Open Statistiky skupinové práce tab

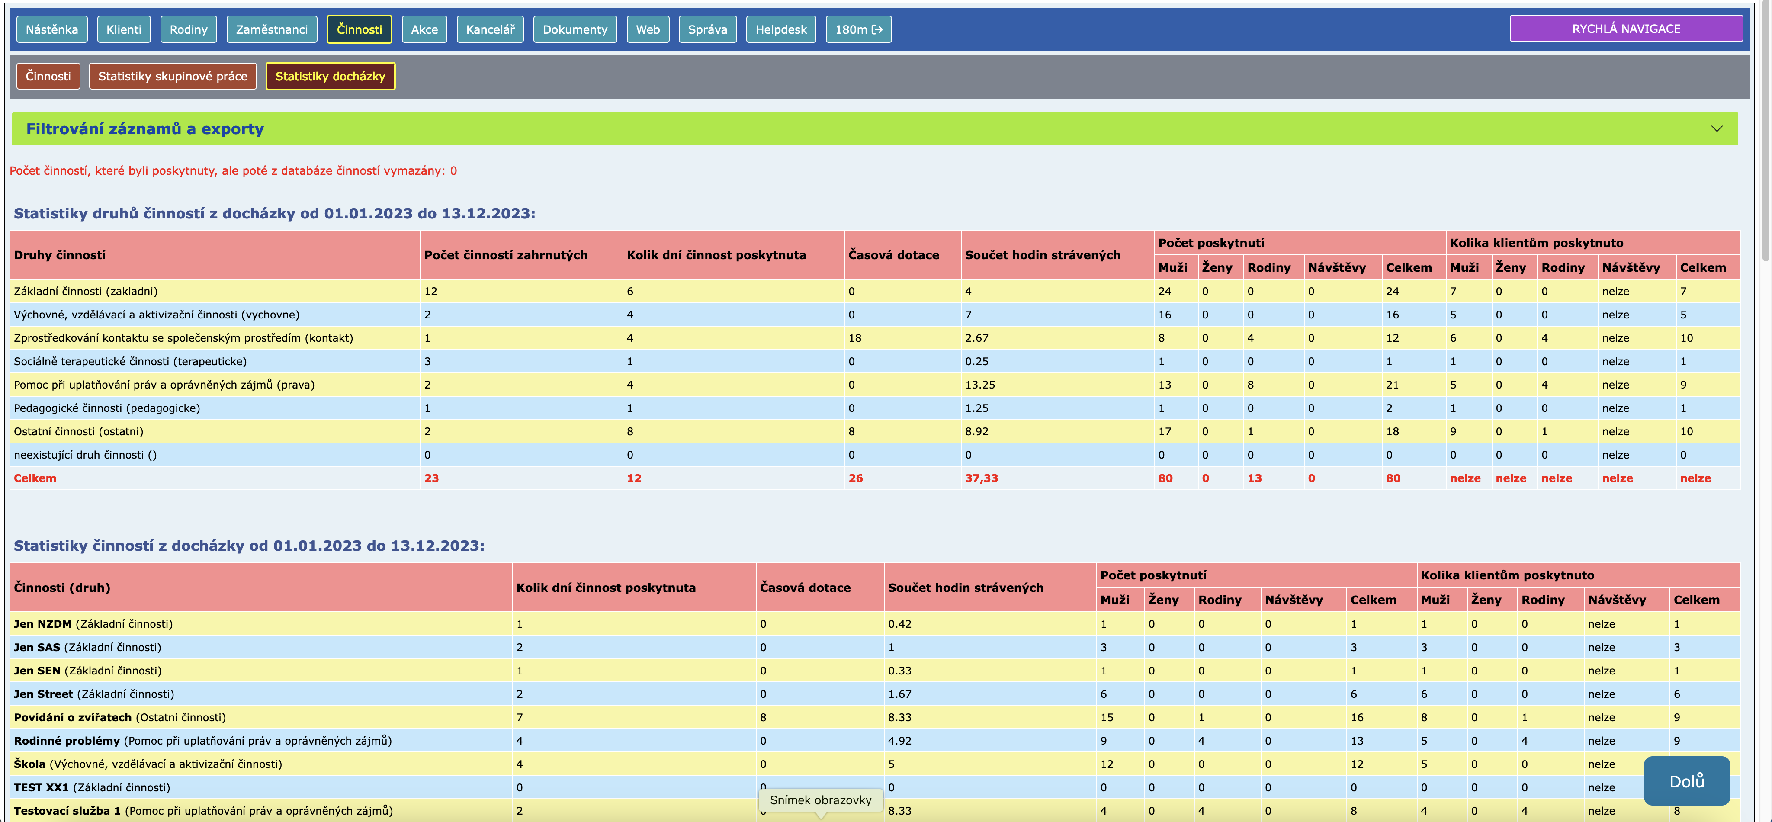pyautogui.click(x=172, y=76)
